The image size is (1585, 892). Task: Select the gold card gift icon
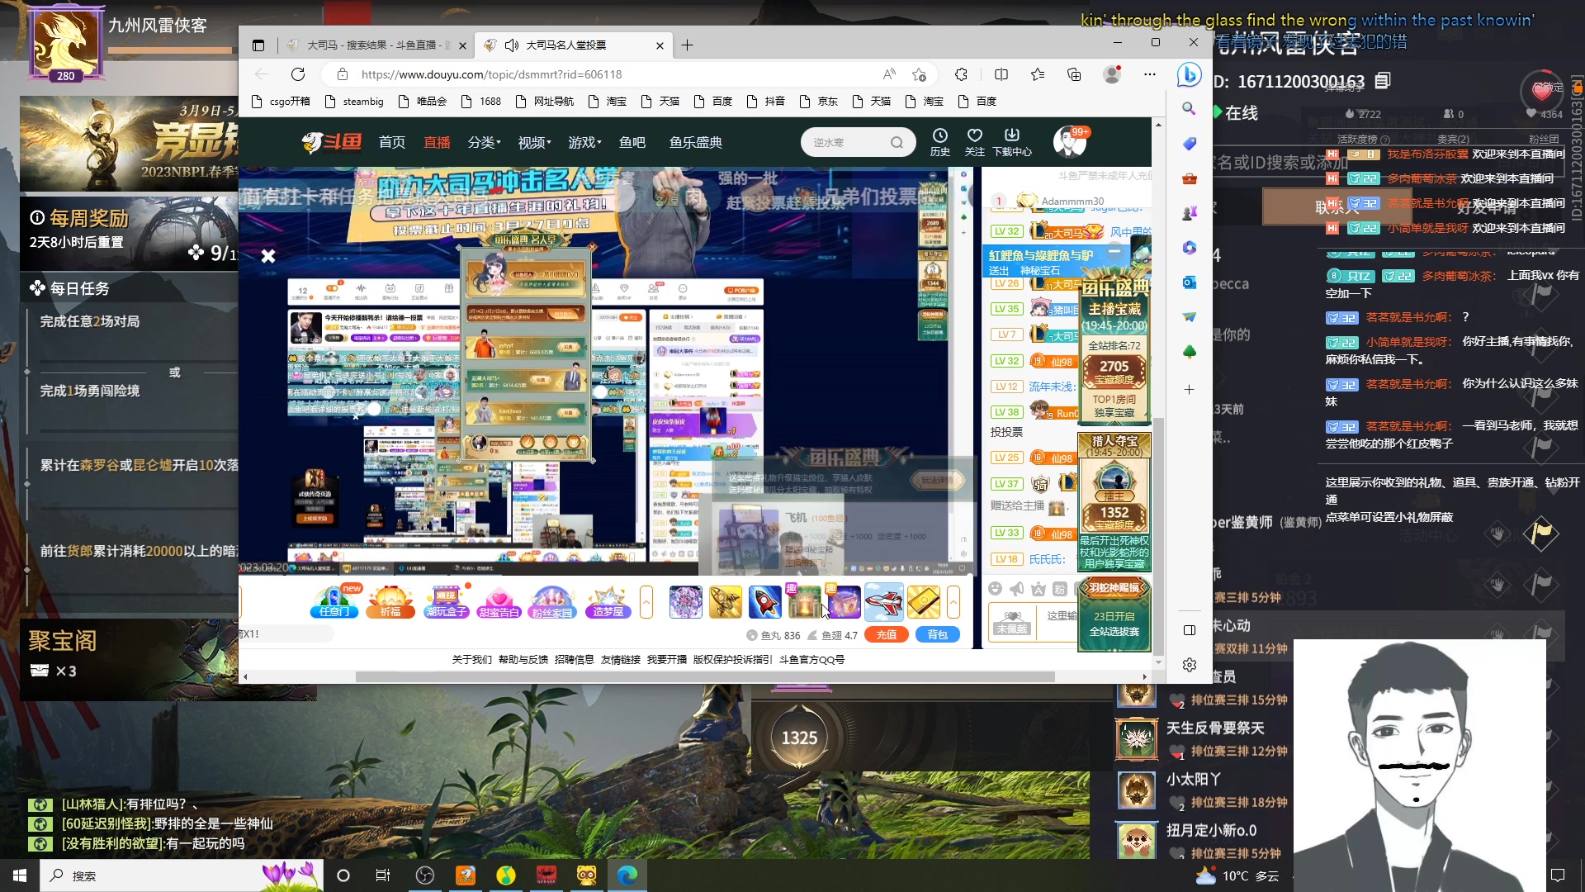(x=923, y=602)
